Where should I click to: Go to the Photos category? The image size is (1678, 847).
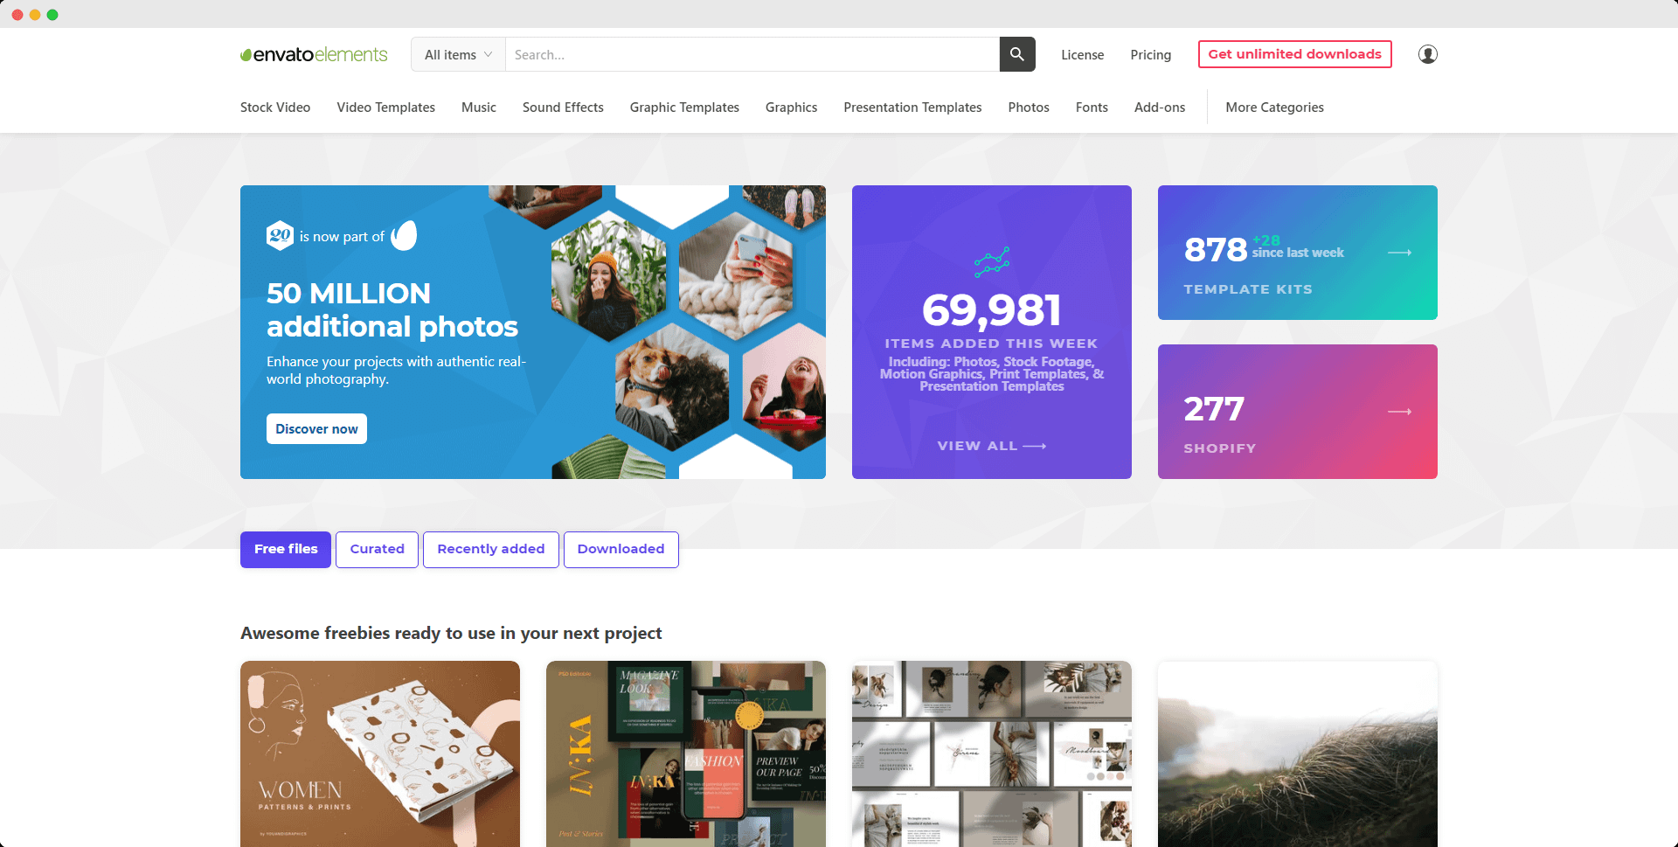(1029, 108)
